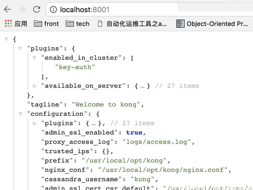Click the "Welcome to kong" tagline value
The image size is (253, 190).
click(106, 105)
